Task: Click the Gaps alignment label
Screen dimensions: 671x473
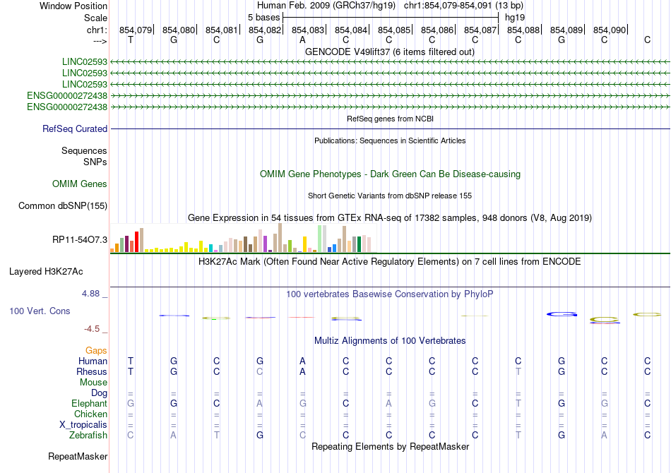Action: [x=96, y=351]
